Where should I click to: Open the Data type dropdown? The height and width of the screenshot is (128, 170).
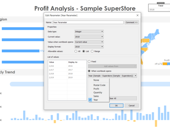(x=89, y=31)
